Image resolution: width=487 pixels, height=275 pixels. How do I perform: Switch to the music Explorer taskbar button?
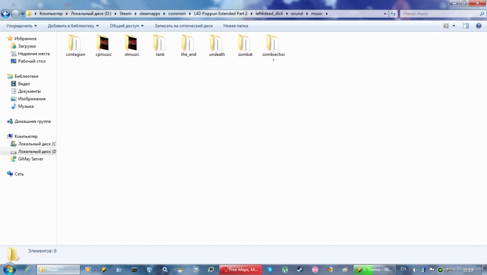point(58,270)
